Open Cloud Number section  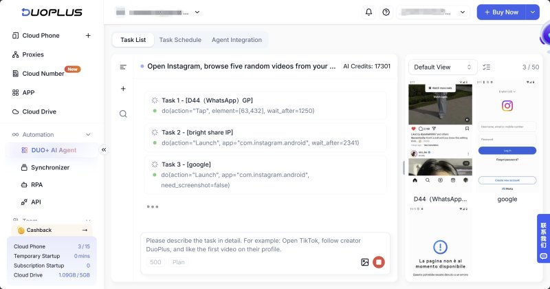tap(43, 74)
